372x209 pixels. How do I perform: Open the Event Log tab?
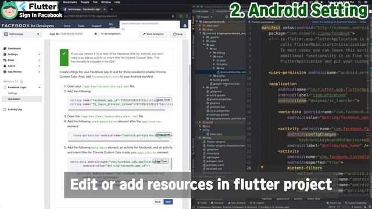point(334,203)
